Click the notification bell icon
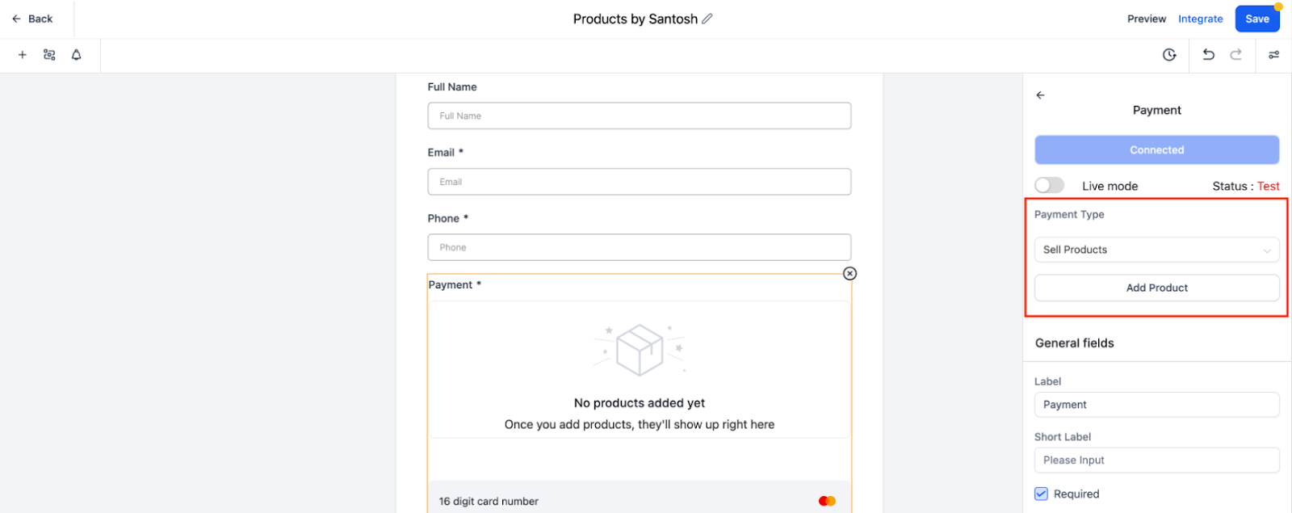The height and width of the screenshot is (513, 1292). point(77,55)
